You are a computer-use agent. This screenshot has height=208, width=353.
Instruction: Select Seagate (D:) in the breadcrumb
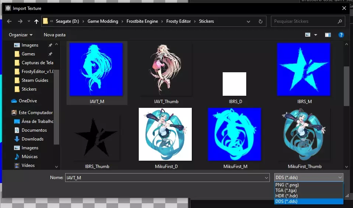coord(67,21)
